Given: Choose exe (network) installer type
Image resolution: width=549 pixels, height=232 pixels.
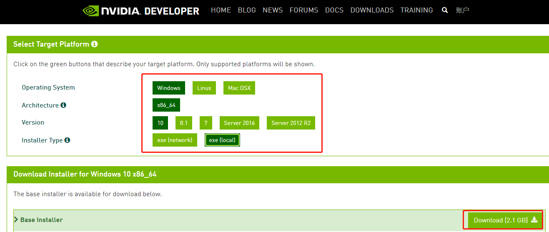Looking at the screenshot, I should (x=175, y=140).
